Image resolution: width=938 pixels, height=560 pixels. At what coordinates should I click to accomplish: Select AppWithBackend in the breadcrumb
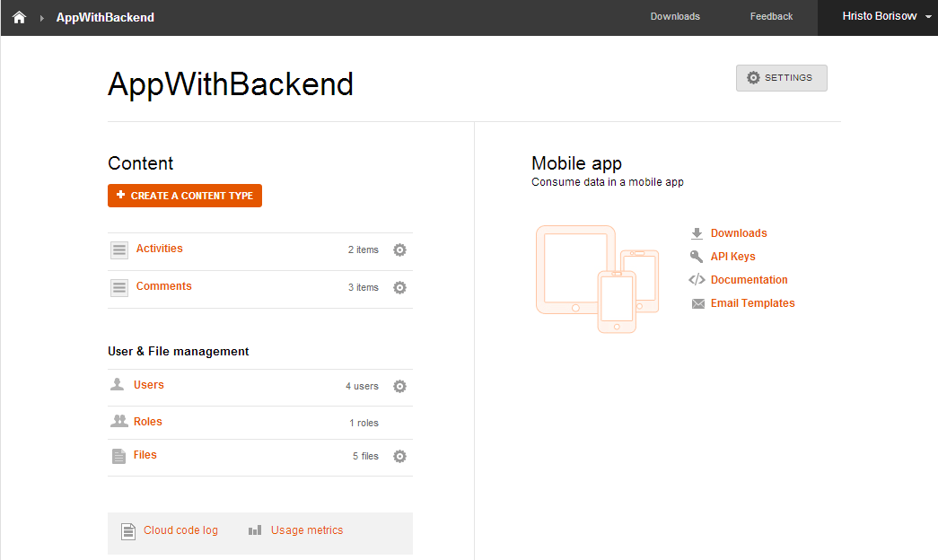105,17
